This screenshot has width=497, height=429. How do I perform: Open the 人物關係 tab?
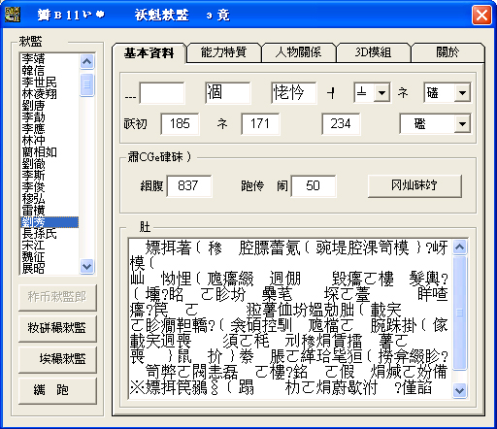[298, 52]
